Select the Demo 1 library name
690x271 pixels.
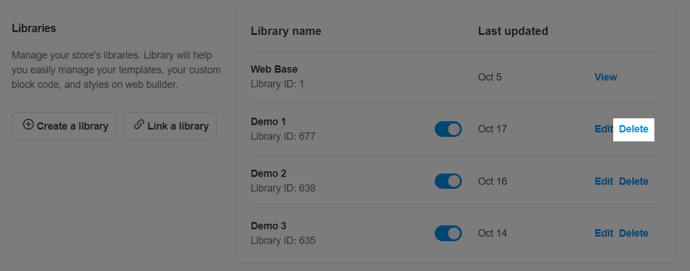pyautogui.click(x=268, y=122)
